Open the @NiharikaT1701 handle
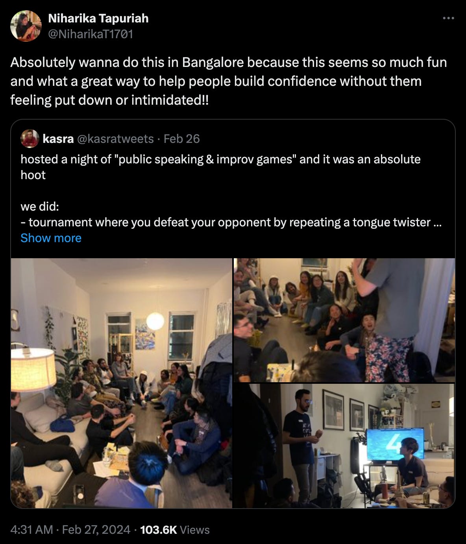Screen dimensions: 466x544 tap(90, 34)
